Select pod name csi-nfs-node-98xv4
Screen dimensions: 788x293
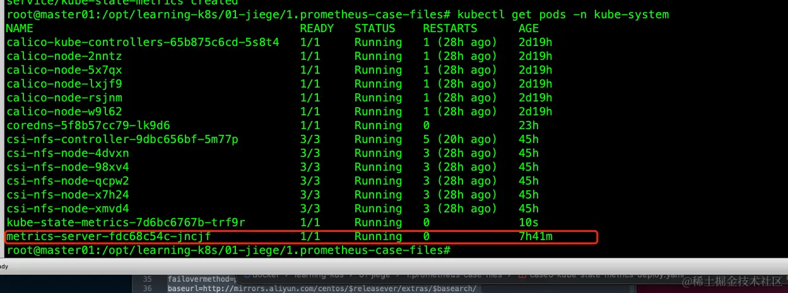[x=68, y=167]
